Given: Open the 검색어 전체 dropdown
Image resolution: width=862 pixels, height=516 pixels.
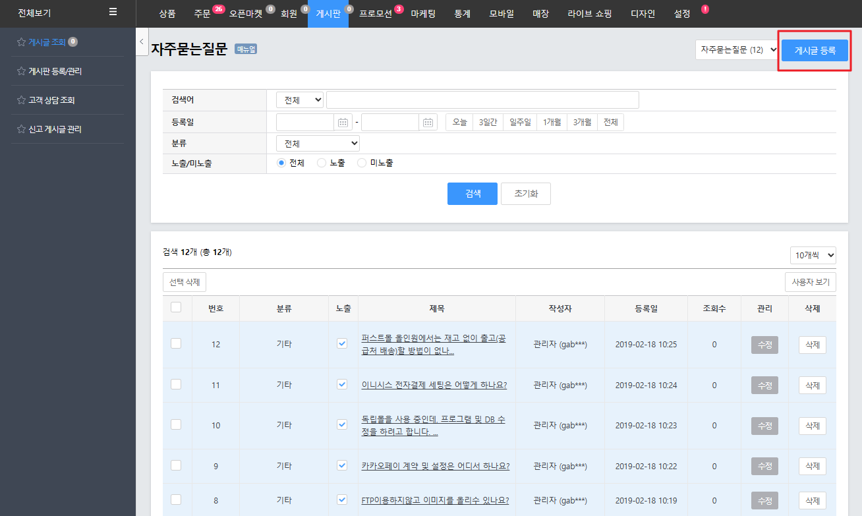Looking at the screenshot, I should 300,100.
